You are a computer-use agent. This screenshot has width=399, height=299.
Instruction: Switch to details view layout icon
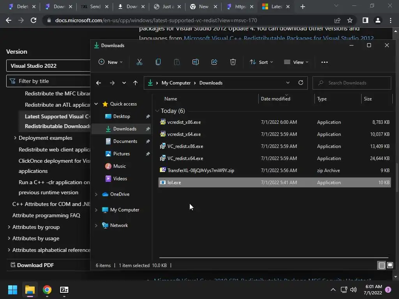click(x=381, y=266)
